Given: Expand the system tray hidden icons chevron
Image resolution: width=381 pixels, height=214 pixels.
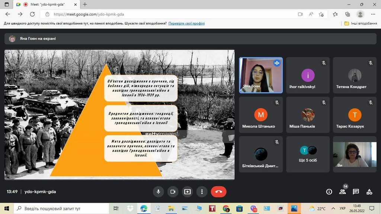Looking at the screenshot, I should (x=333, y=208).
